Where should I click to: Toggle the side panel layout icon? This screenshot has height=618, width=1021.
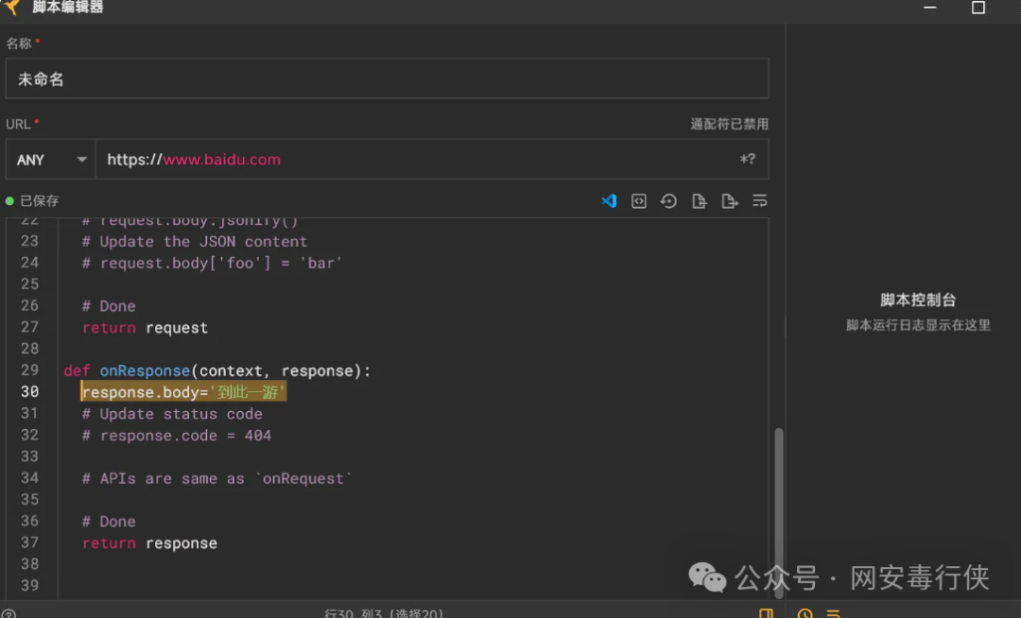[x=766, y=613]
